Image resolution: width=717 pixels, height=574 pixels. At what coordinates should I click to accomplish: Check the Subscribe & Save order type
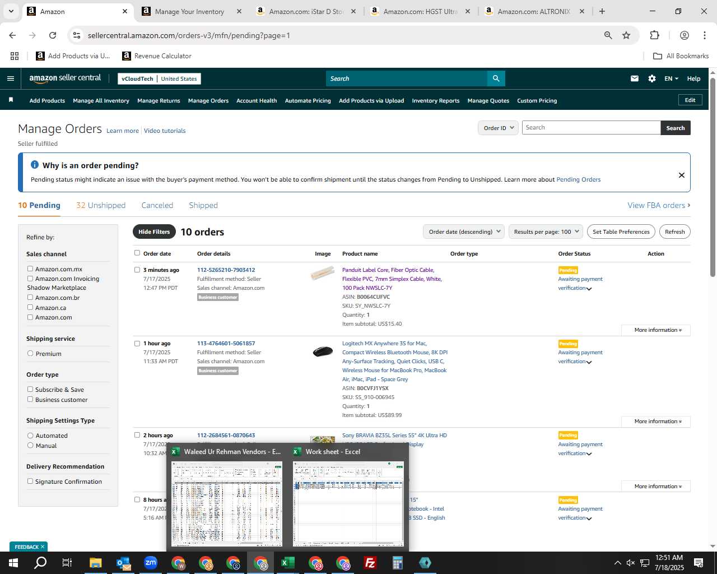pos(30,389)
